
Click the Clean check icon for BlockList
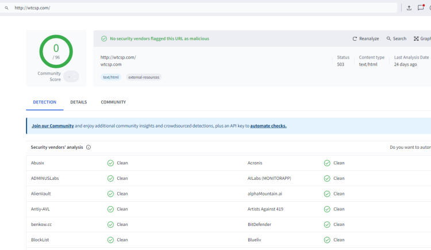click(110, 240)
